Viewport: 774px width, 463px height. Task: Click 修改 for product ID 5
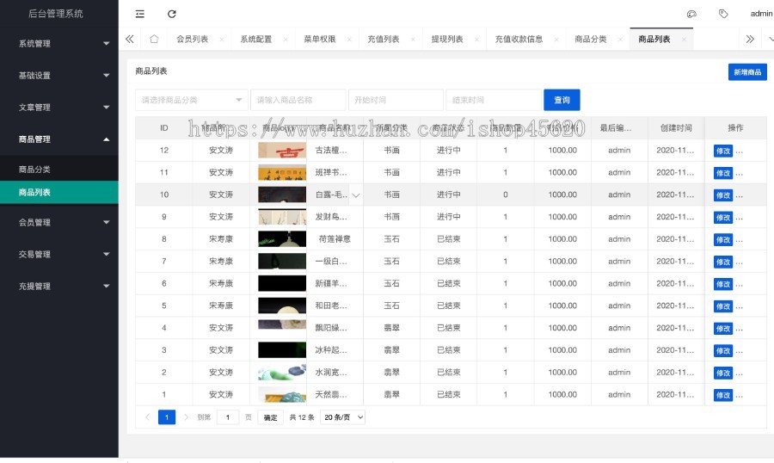(x=723, y=306)
